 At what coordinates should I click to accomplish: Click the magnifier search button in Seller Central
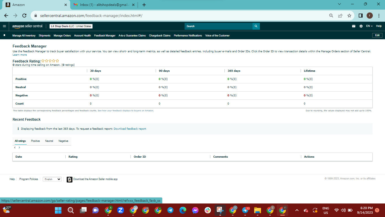[x=256, y=26]
